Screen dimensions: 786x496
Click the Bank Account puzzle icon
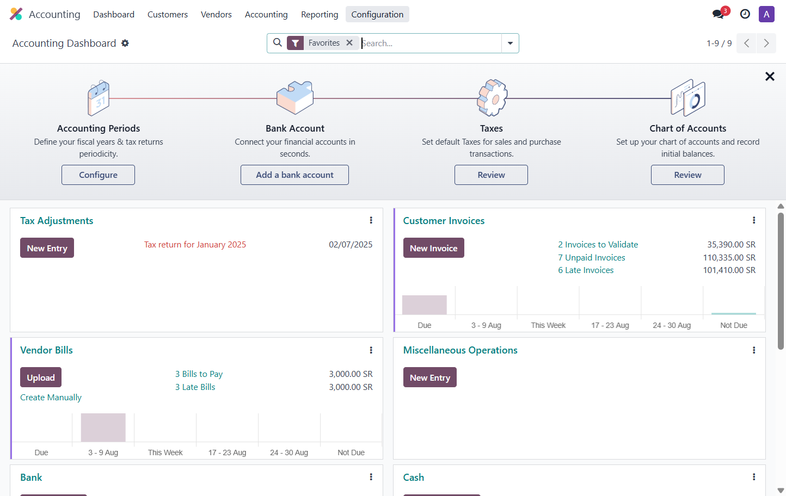click(x=295, y=98)
